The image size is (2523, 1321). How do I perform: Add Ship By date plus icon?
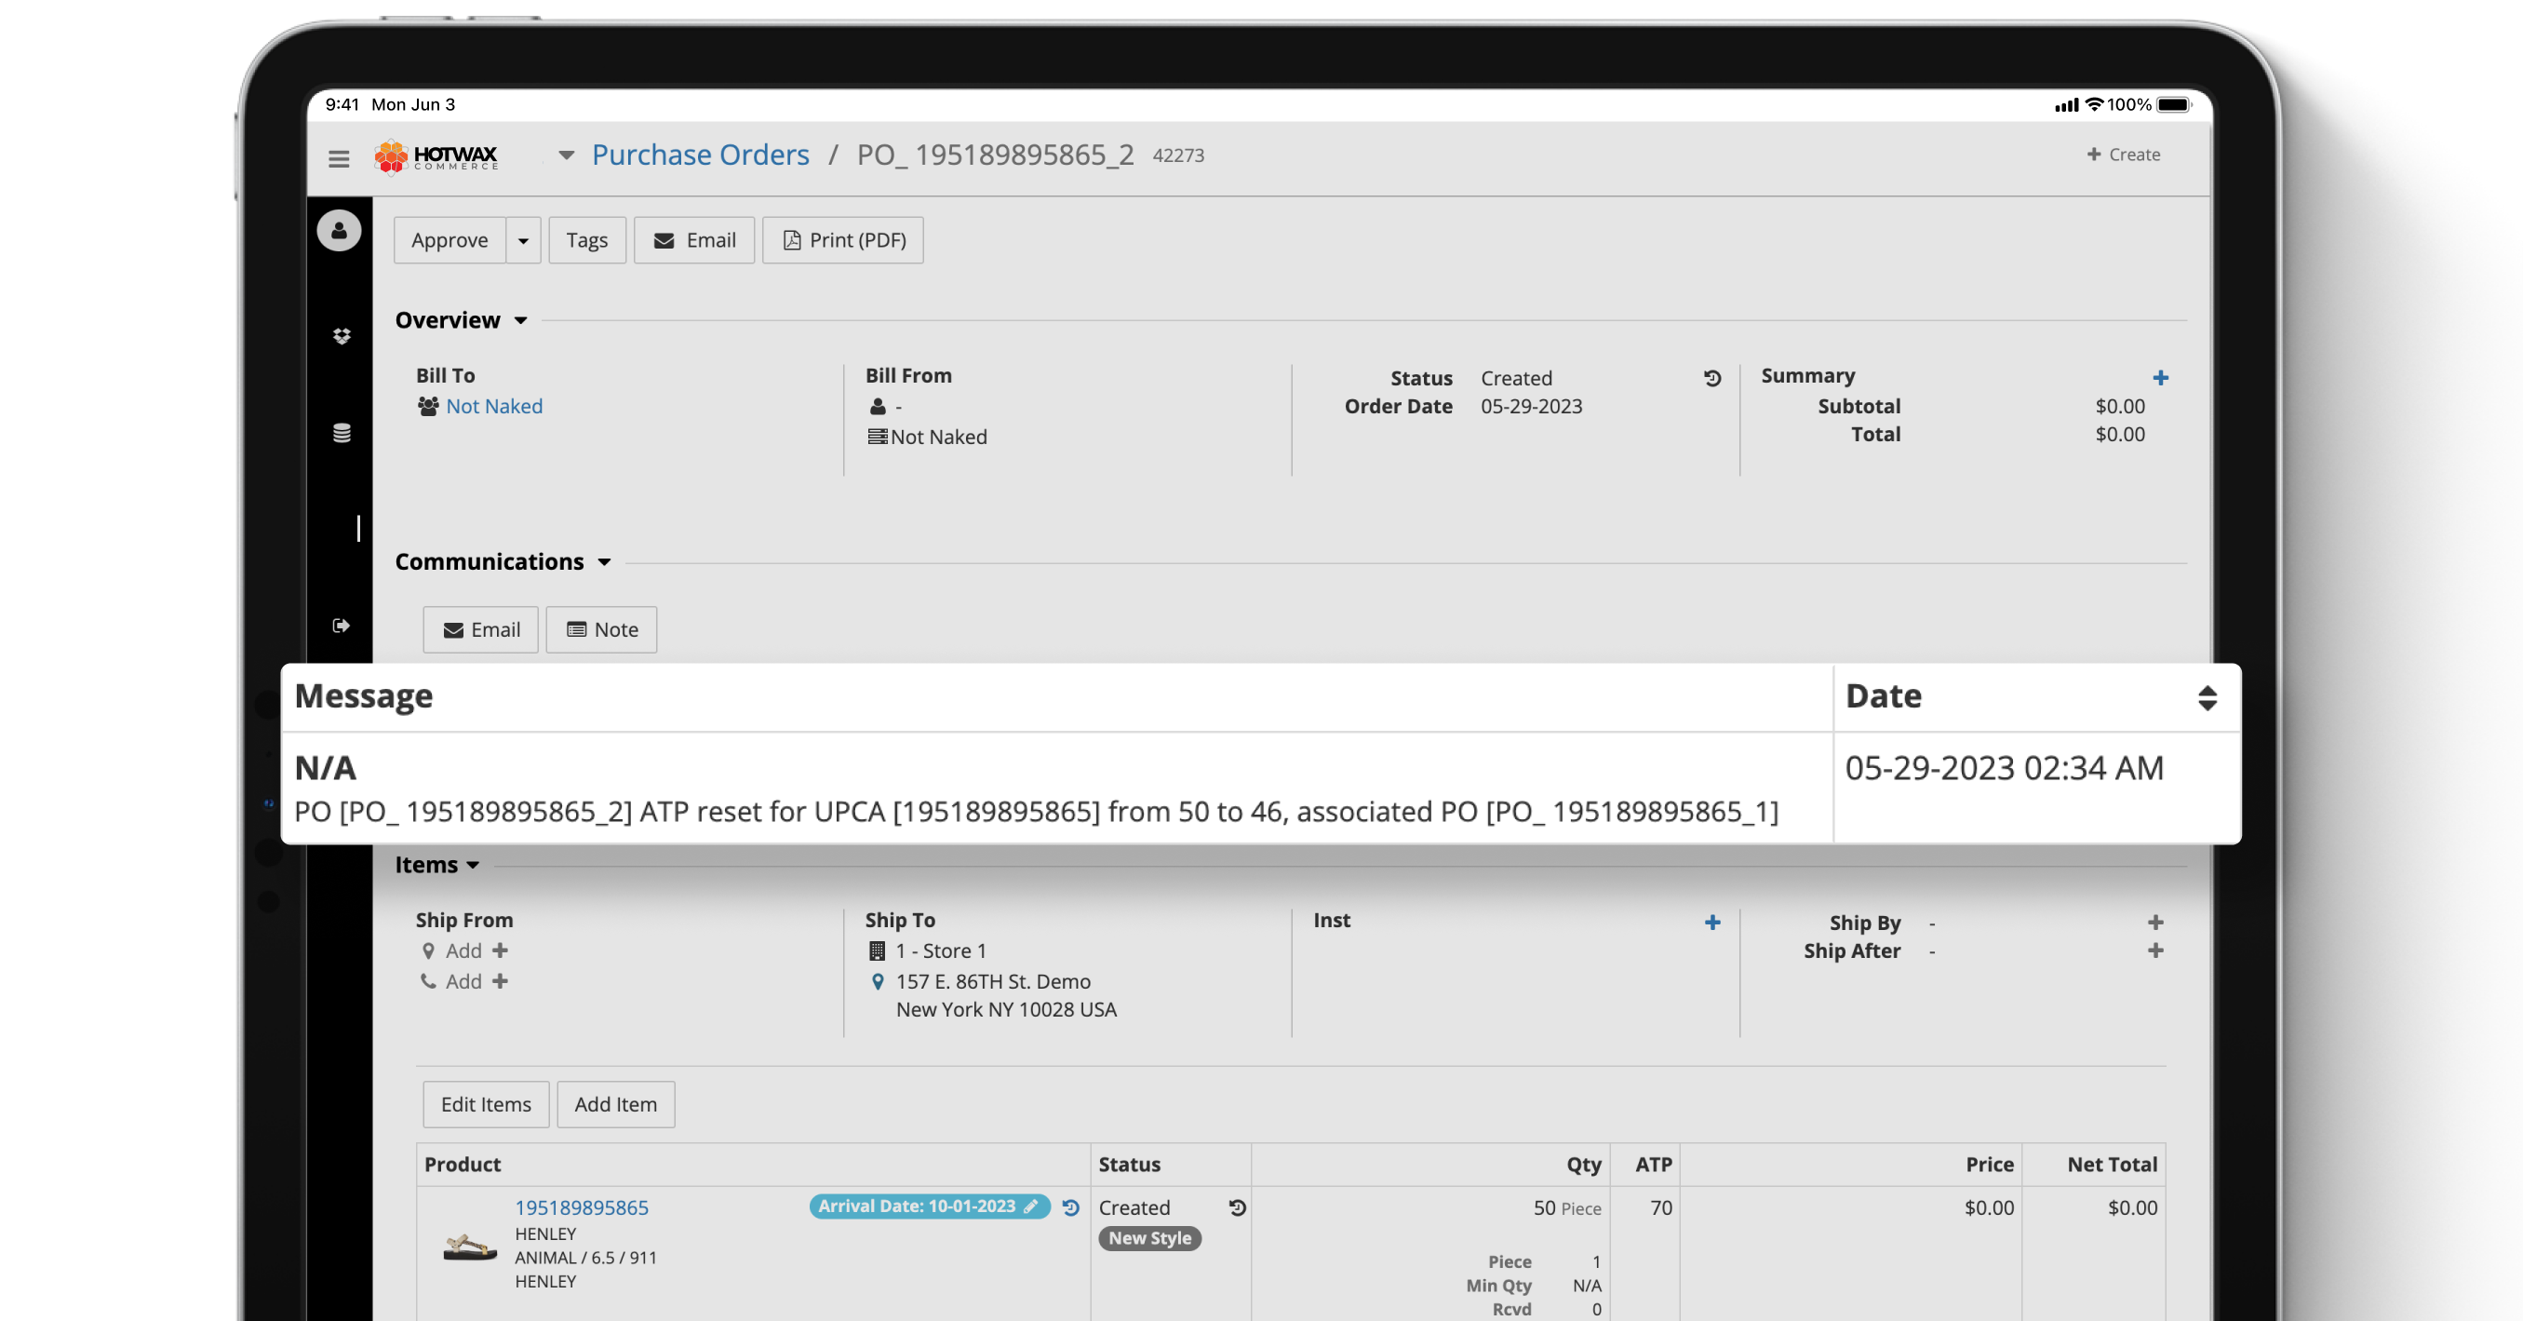(2155, 923)
